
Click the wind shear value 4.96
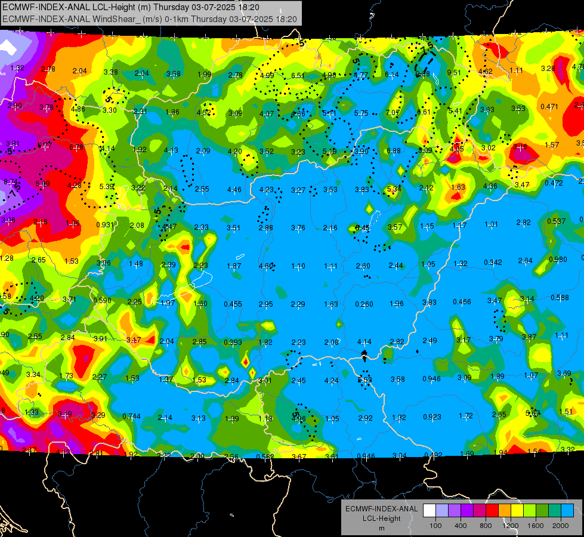pyautogui.click(x=298, y=418)
